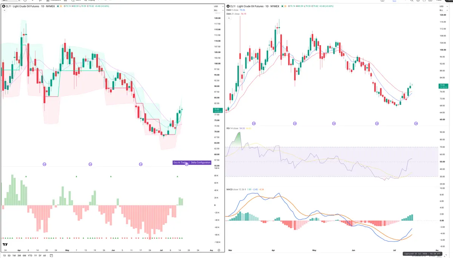Click market status dot in left chart title
This screenshot has height=258, width=453.
(x=58, y=6)
